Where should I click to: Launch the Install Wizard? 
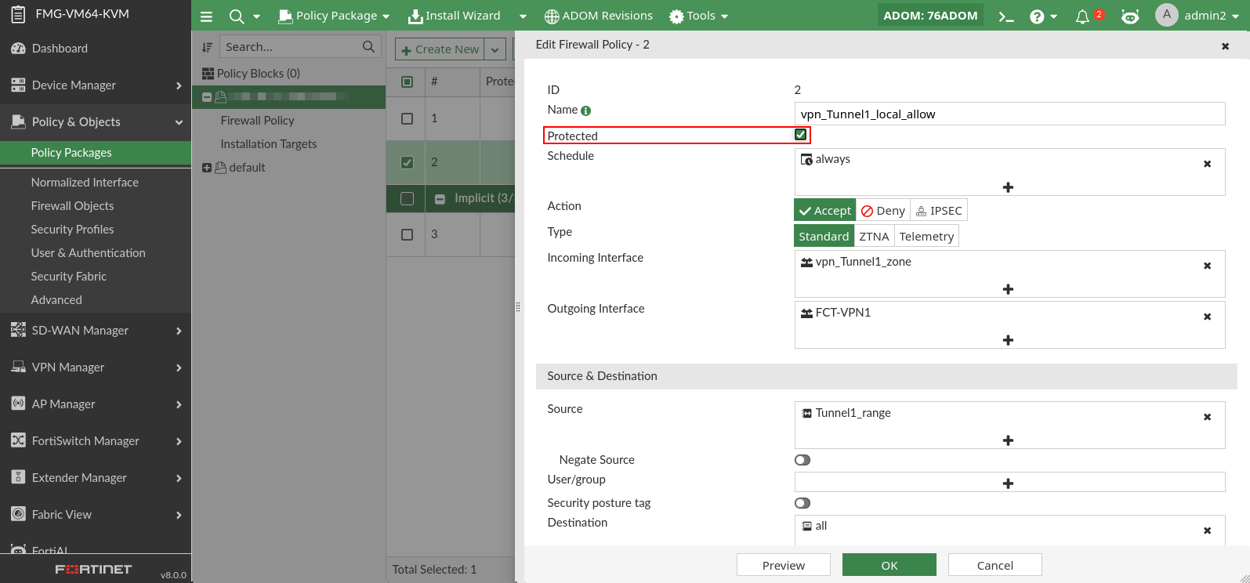[455, 16]
